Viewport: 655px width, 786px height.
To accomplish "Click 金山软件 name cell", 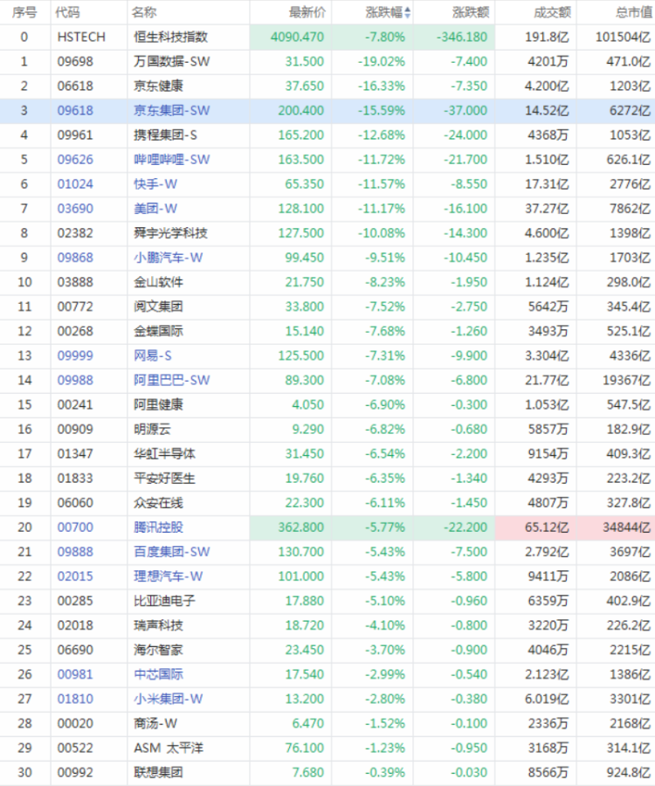I will [158, 282].
